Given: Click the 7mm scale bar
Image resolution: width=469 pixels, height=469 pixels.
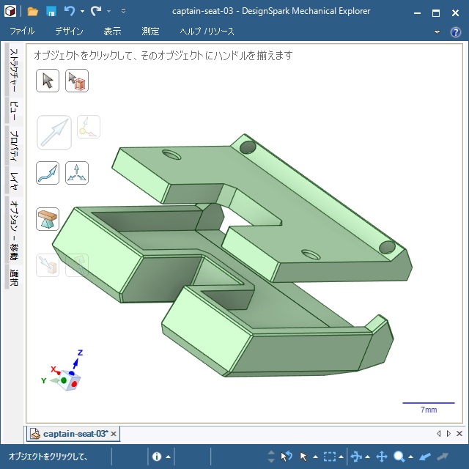Looking at the screenshot, I should 429,407.
